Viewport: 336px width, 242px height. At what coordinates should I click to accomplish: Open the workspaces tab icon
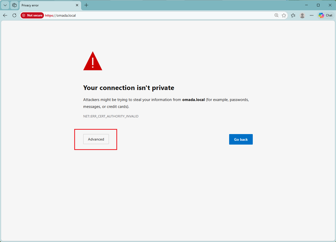[x=14, y=5]
